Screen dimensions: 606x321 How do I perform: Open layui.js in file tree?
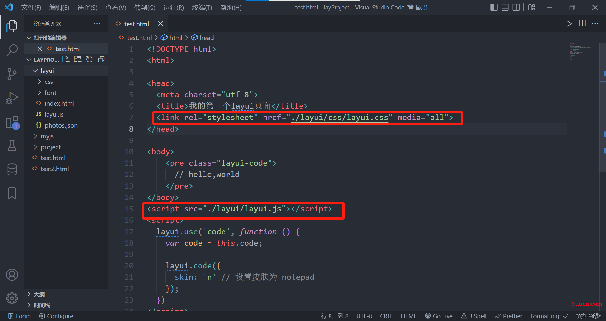coord(66,114)
